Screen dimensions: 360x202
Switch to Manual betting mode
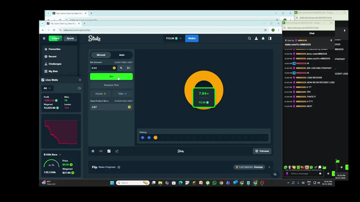tap(101, 55)
